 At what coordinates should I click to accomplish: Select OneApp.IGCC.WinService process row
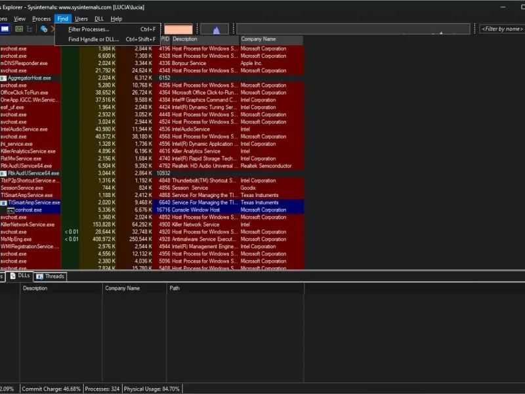point(152,100)
